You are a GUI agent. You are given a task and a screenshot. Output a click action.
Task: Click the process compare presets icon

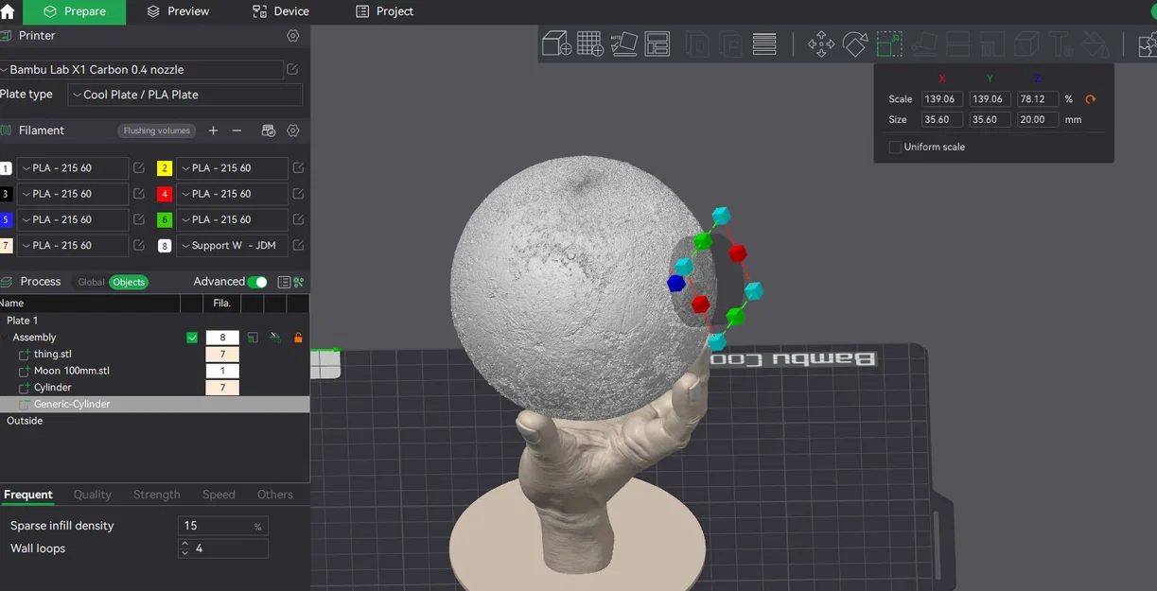[x=299, y=282]
